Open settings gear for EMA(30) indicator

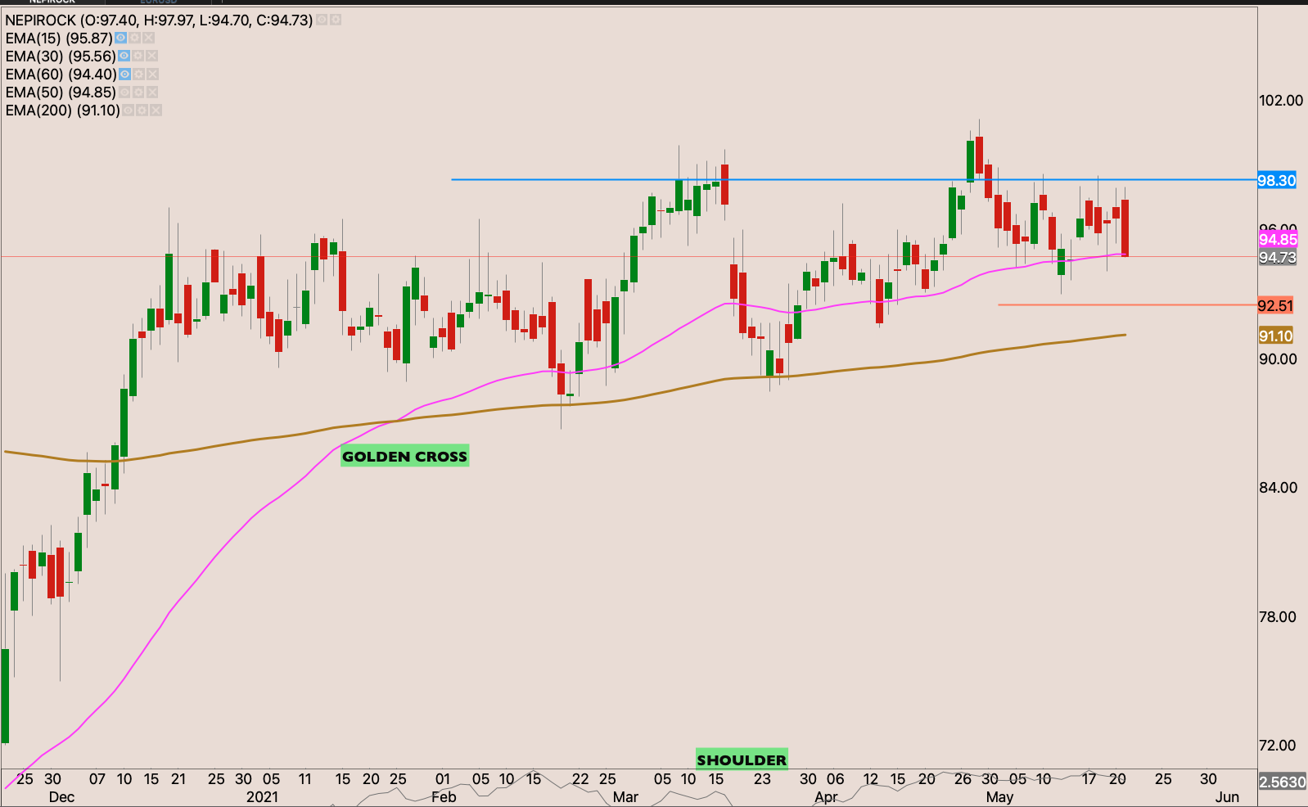138,56
